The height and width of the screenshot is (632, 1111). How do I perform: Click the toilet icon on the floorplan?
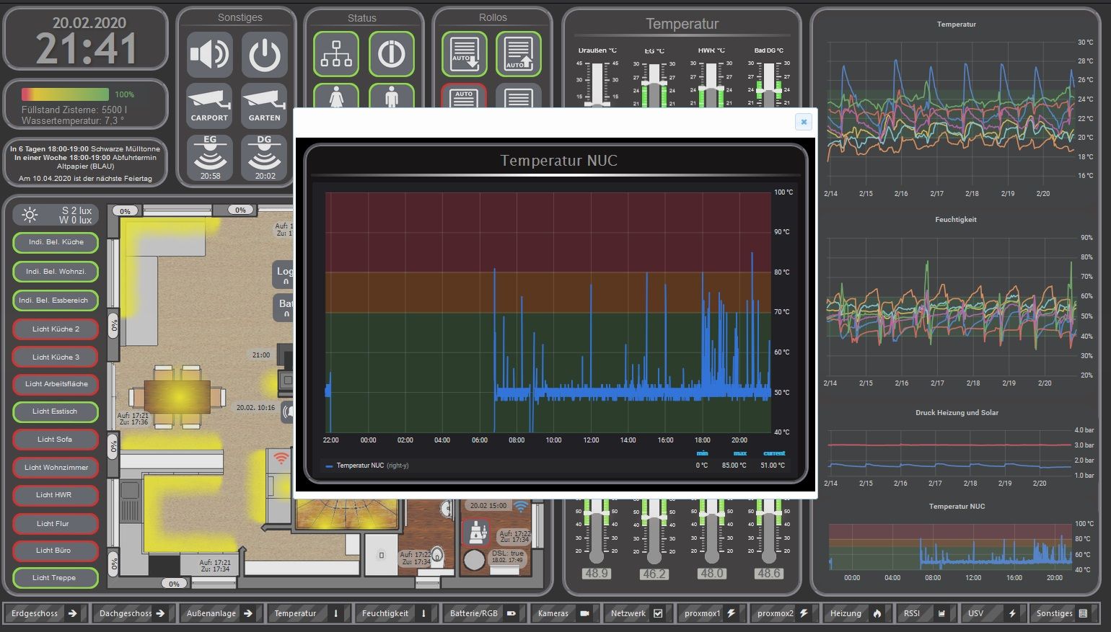click(x=436, y=557)
